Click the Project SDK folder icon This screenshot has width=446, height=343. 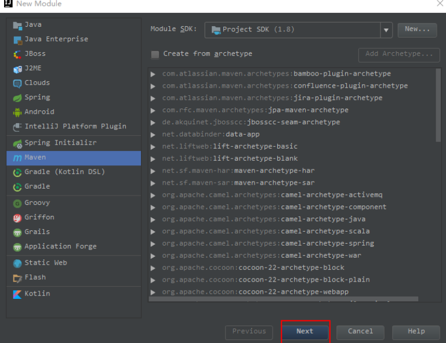[216, 30]
